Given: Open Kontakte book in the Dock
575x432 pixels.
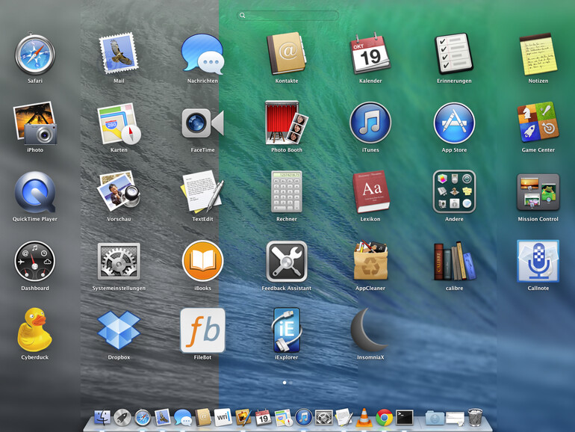Looking at the screenshot, I should click(203, 418).
